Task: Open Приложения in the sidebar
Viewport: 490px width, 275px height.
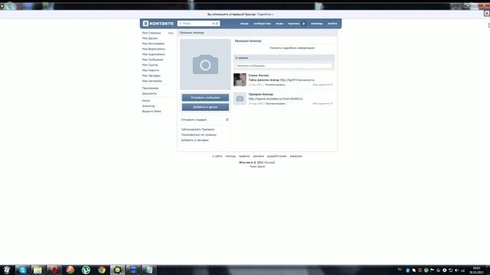Action: [150, 89]
